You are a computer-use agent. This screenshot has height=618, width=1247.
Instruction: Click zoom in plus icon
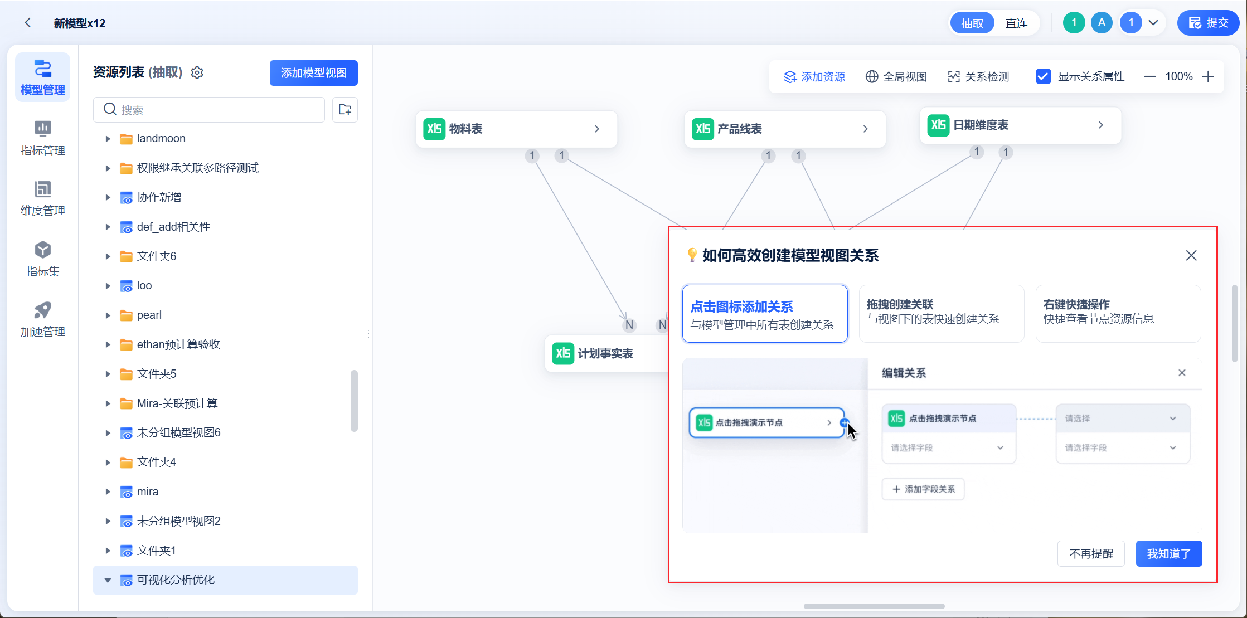(1208, 77)
